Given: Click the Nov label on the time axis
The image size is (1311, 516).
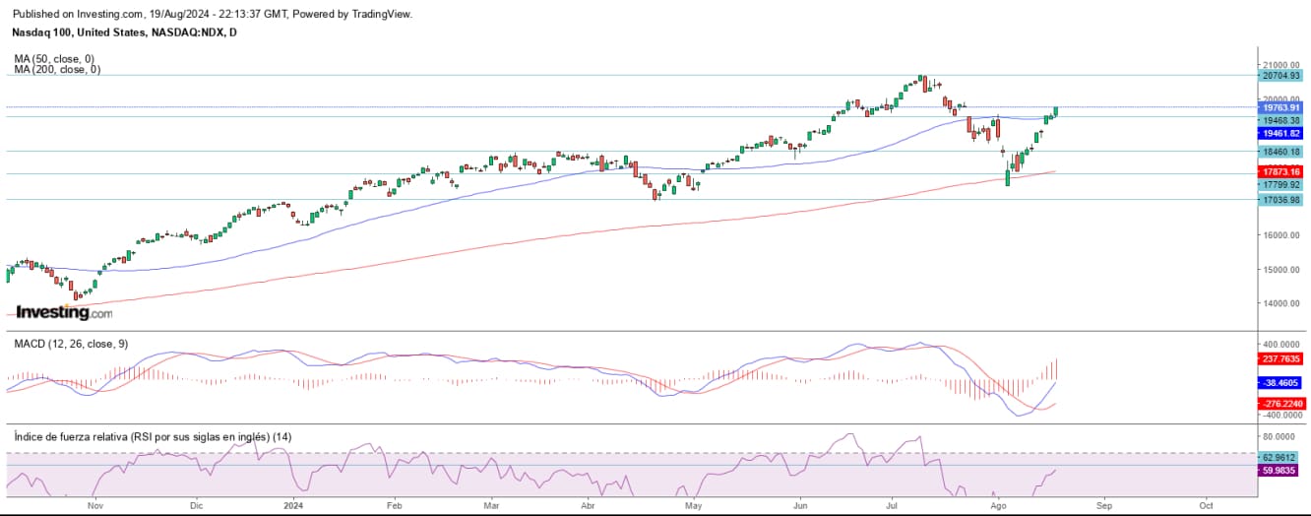Looking at the screenshot, I should [95, 504].
